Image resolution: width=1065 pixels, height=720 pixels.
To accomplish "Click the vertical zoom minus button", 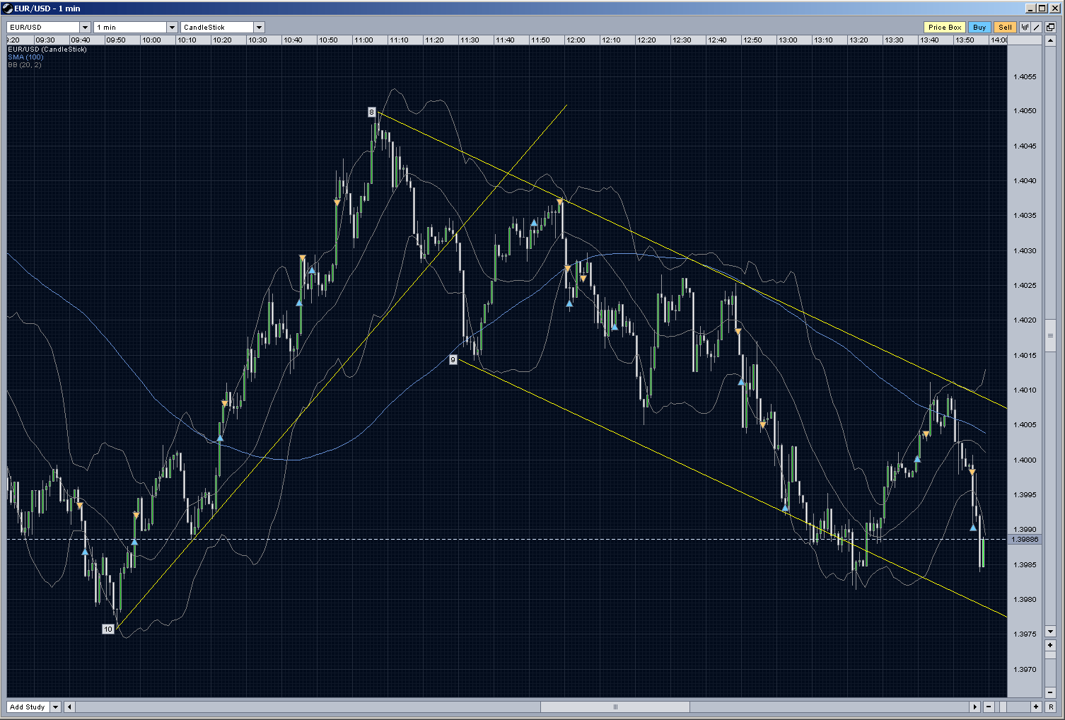I will [1050, 692].
